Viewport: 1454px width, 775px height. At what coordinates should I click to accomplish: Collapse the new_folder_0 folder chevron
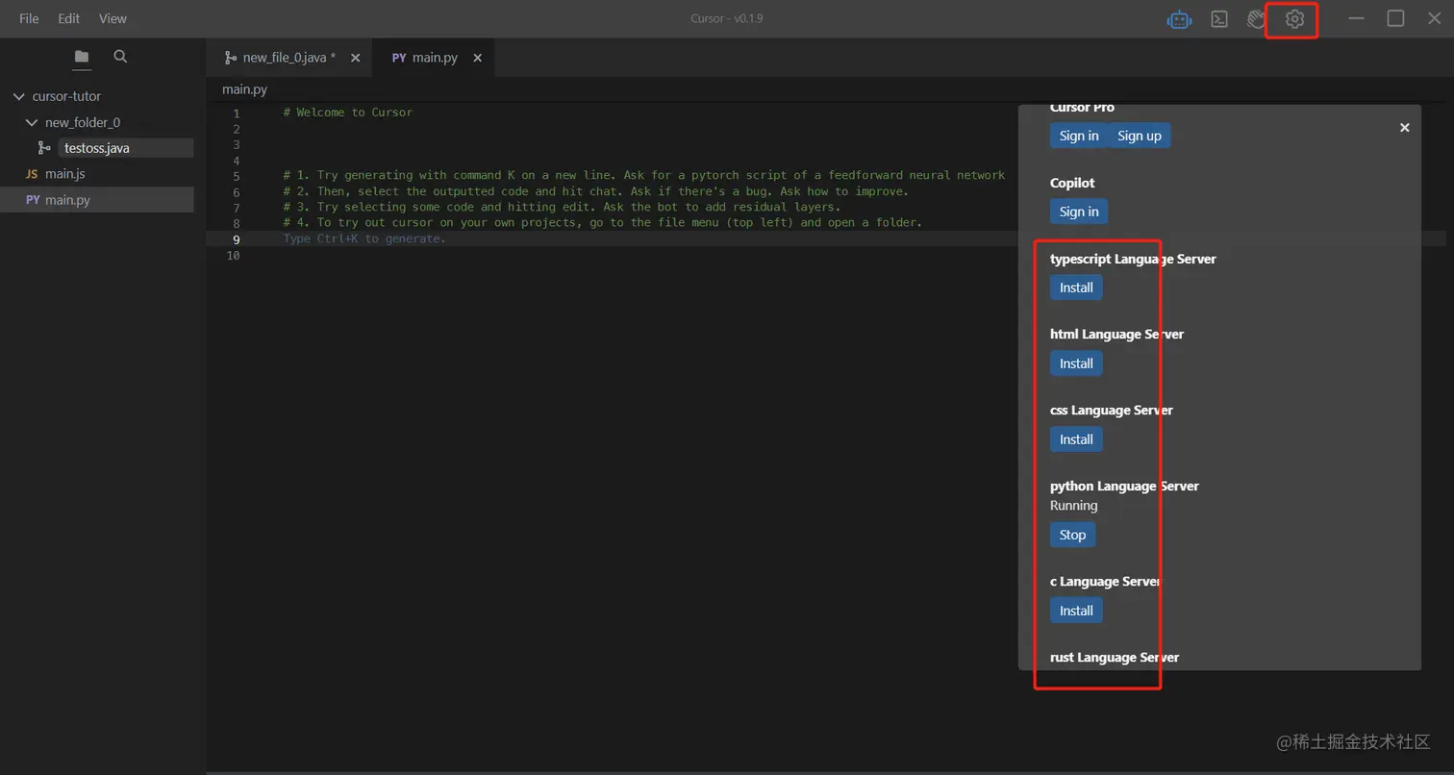point(32,122)
